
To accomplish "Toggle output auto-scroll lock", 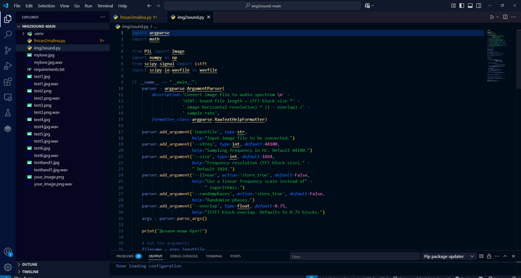I will point(489,256).
